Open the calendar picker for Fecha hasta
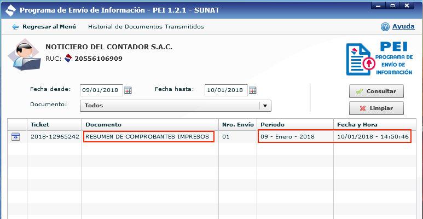This screenshot has width=423, height=219. pos(252,90)
